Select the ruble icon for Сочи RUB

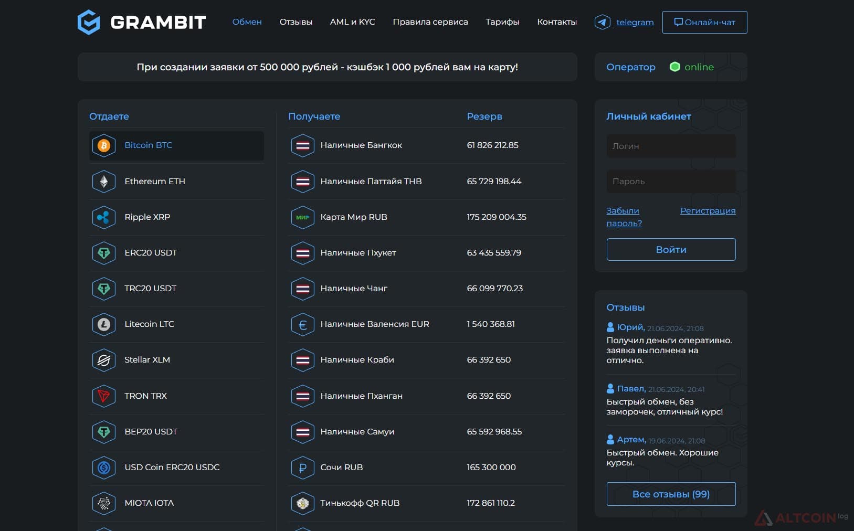point(303,468)
